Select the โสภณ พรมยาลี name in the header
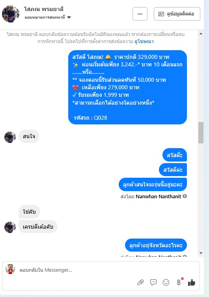This screenshot has height=297, width=209. (x=44, y=9)
